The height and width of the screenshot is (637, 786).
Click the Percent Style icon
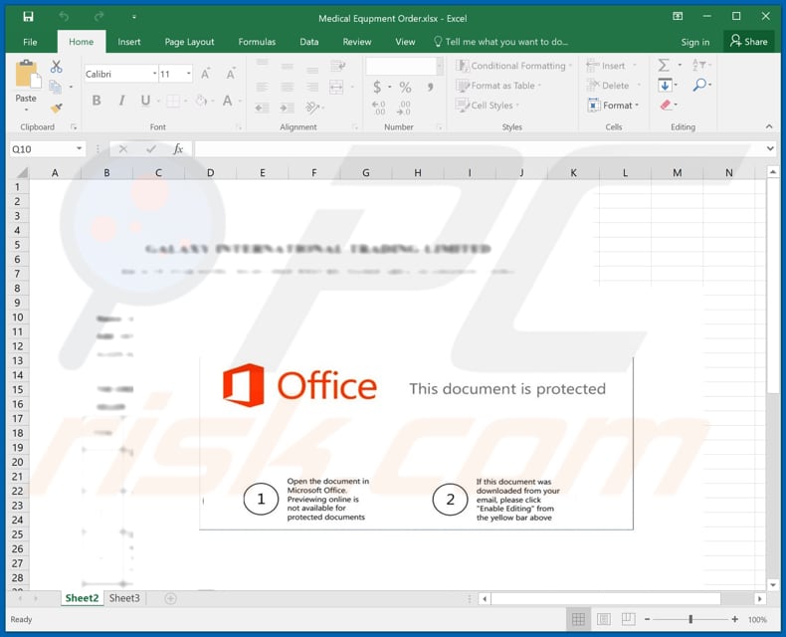pos(405,88)
